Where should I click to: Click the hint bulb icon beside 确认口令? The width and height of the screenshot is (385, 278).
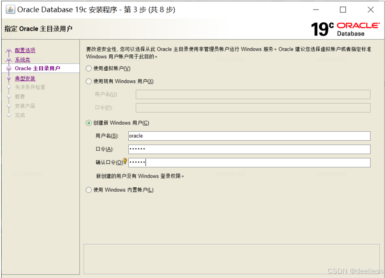(125, 161)
